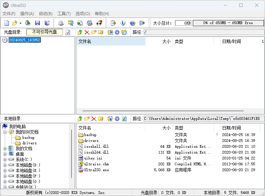Click the folder view icon next to disc gear
This screenshot has height=196, width=265.
click(124, 32)
